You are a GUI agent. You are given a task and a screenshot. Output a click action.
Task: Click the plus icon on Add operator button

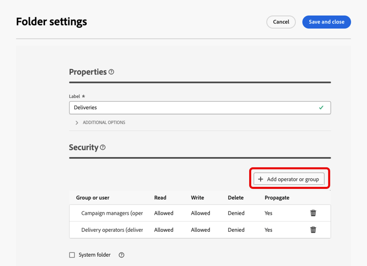click(x=261, y=179)
